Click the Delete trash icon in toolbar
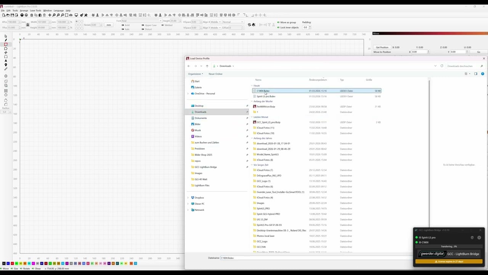Screen dimensions: 488x275 (x=44, y=15)
